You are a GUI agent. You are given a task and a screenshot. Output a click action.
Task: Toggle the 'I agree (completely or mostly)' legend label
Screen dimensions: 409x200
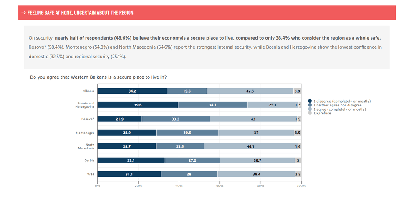point(340,109)
